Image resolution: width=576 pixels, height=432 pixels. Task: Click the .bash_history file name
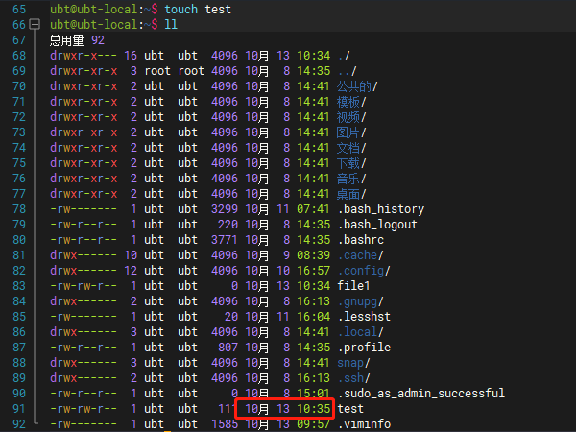pos(381,209)
